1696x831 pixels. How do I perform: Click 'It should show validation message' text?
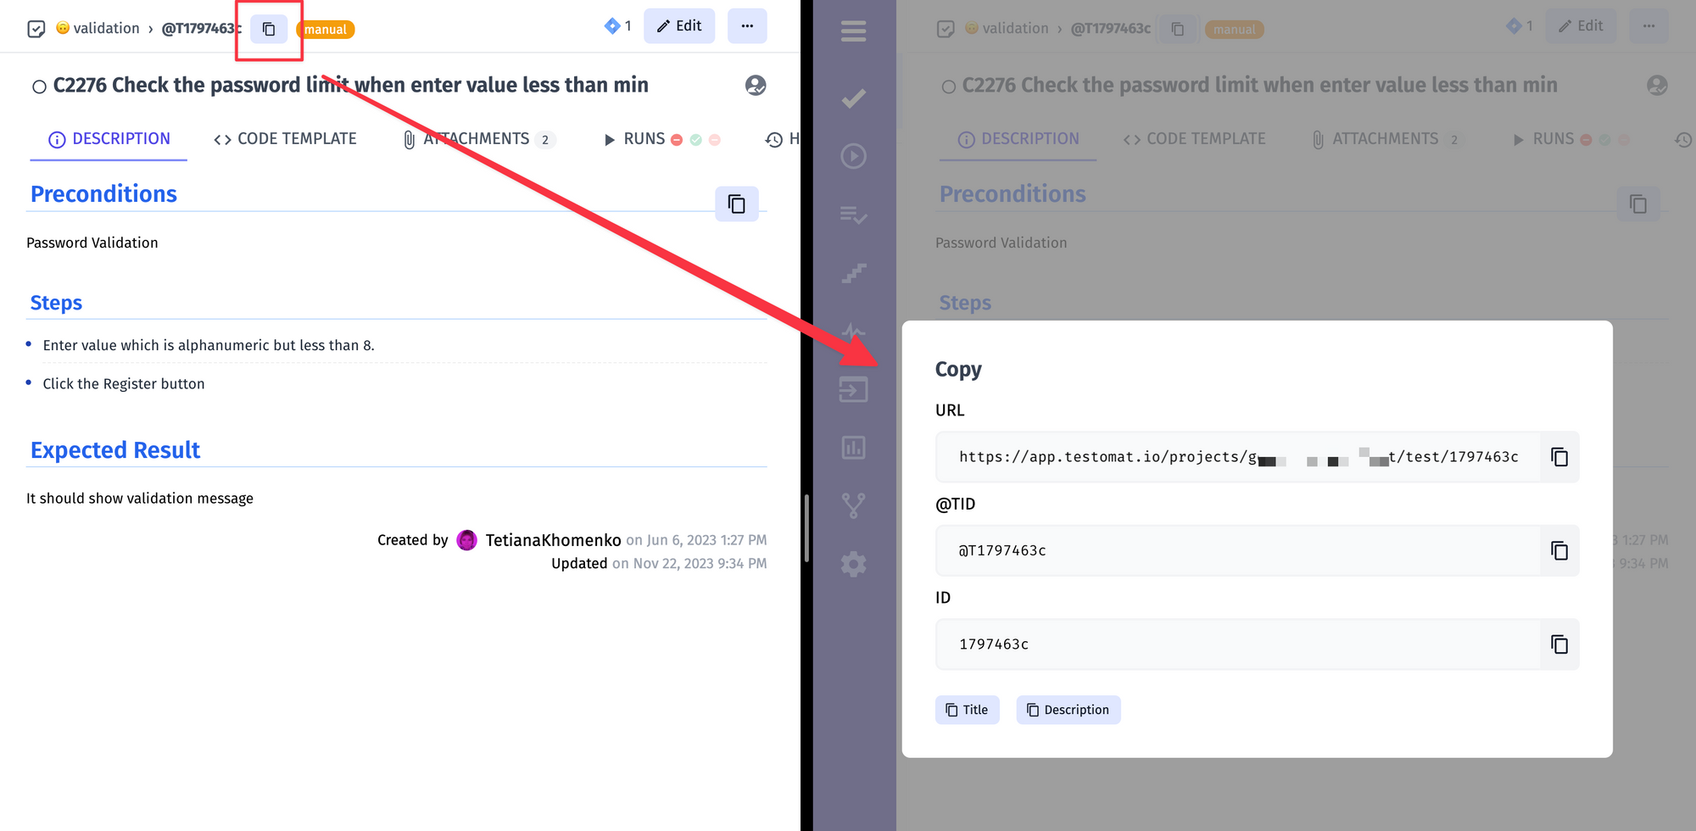pos(140,499)
